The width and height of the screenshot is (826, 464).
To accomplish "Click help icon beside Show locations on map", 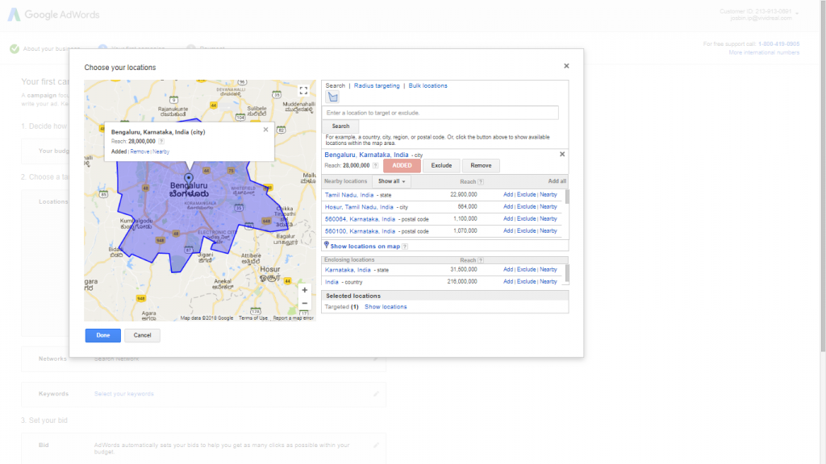I will 405,246.
